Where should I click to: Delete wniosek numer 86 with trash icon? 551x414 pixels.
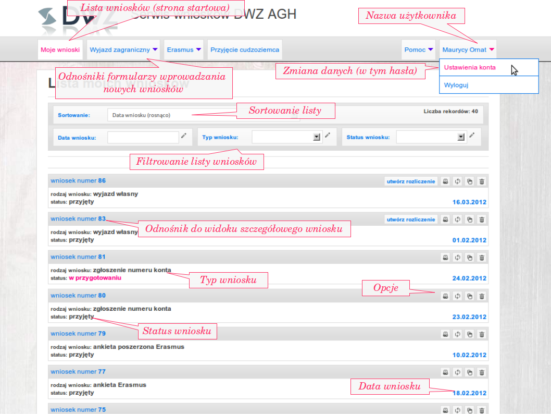click(x=482, y=181)
